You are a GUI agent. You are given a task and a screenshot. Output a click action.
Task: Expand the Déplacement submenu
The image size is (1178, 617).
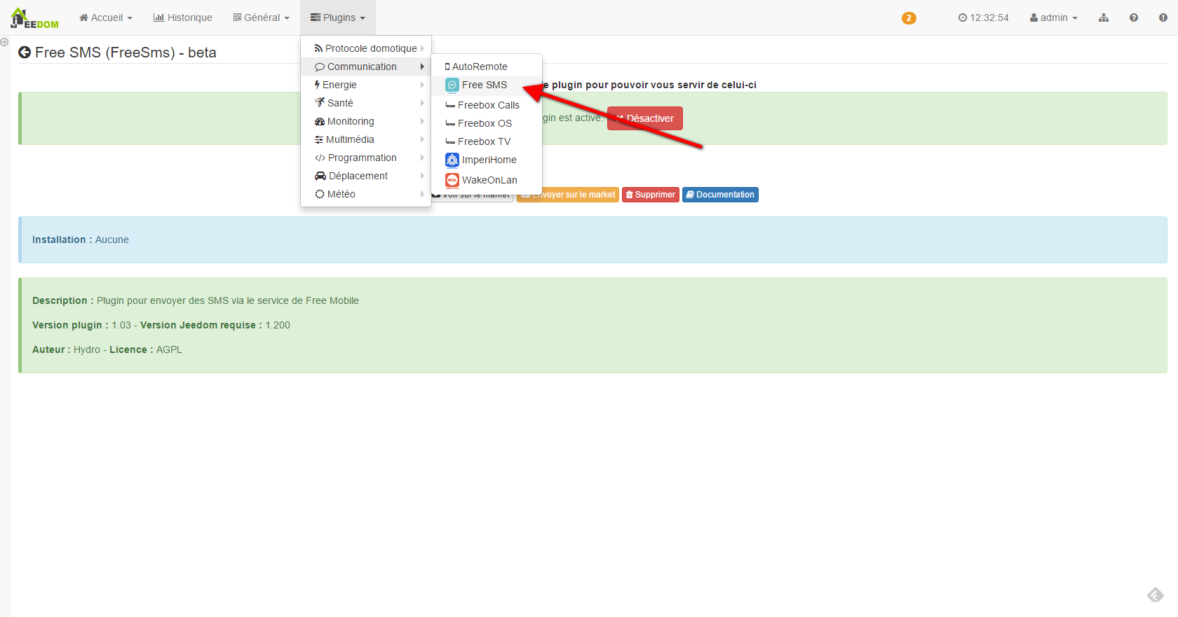366,176
